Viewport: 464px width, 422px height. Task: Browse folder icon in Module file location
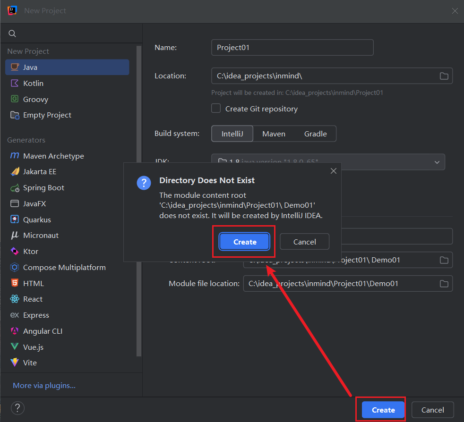(x=444, y=284)
